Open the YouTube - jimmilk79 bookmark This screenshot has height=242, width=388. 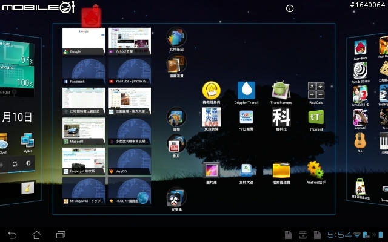point(129,71)
